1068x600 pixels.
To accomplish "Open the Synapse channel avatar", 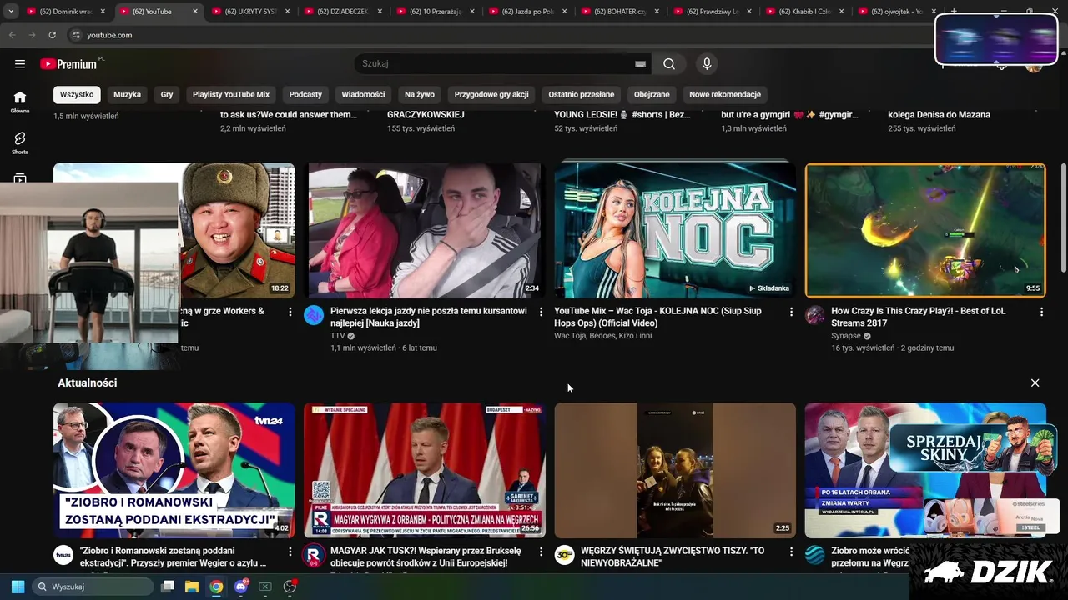I will click(814, 315).
